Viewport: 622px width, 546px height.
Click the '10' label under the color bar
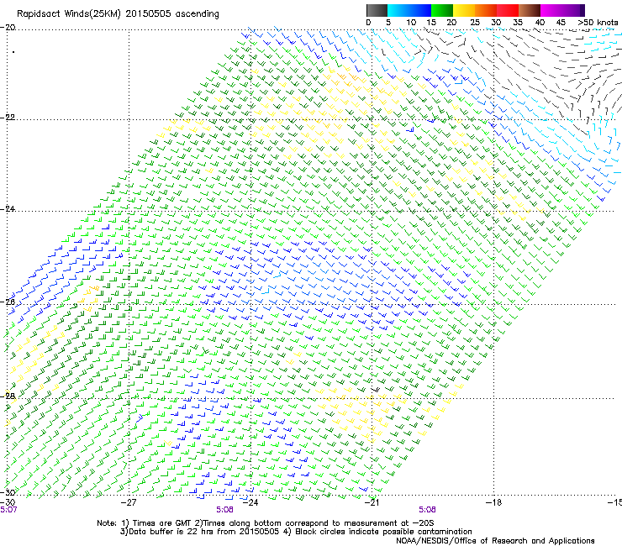[411, 23]
